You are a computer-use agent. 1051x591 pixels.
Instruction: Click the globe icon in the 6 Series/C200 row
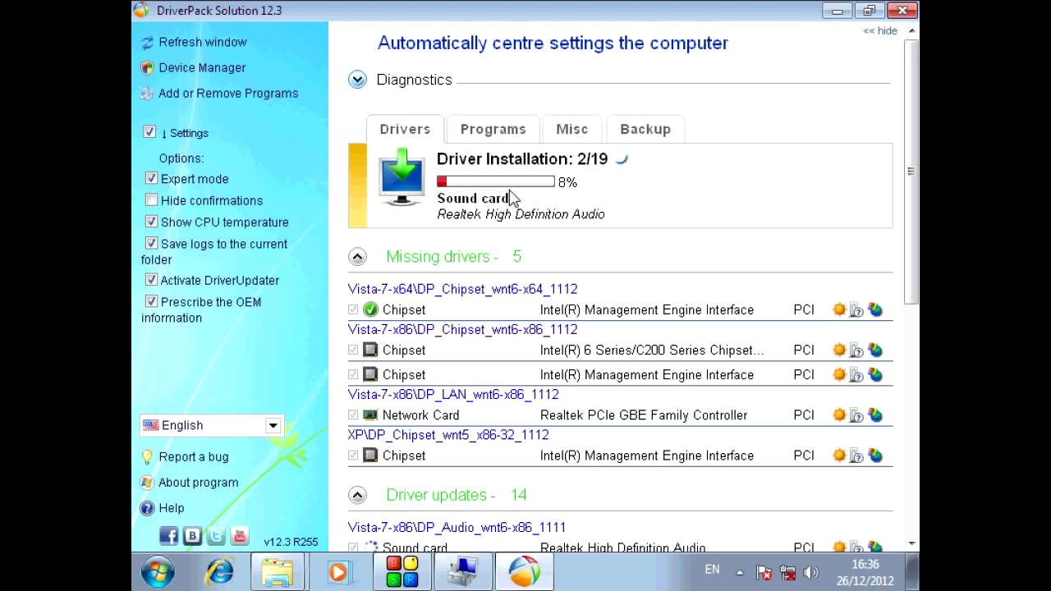(x=875, y=350)
